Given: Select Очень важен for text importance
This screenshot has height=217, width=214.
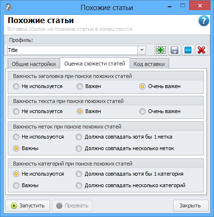Looking at the screenshot, I should pos(160,112).
